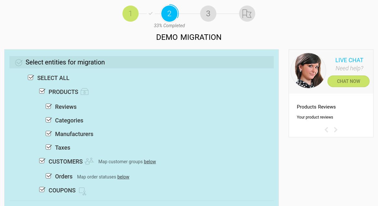The width and height of the screenshot is (378, 206).
Task: Collapse the Select entities for migration section
Action: [x=65, y=62]
